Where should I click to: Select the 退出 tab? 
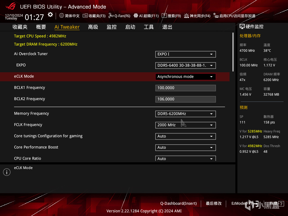click(x=167, y=27)
